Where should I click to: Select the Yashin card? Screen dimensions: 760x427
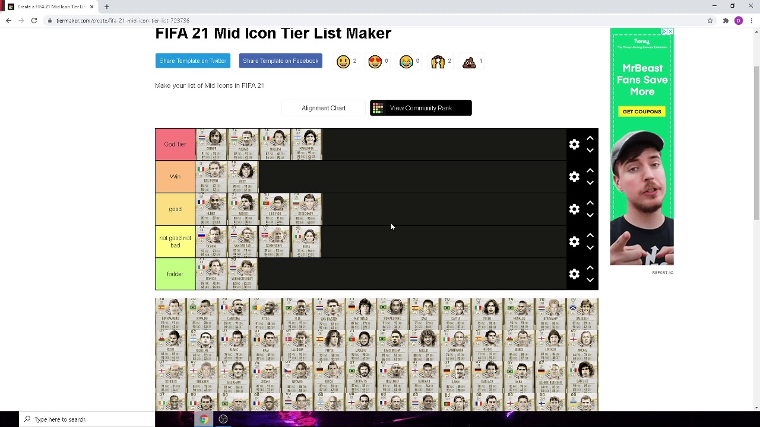click(x=211, y=241)
